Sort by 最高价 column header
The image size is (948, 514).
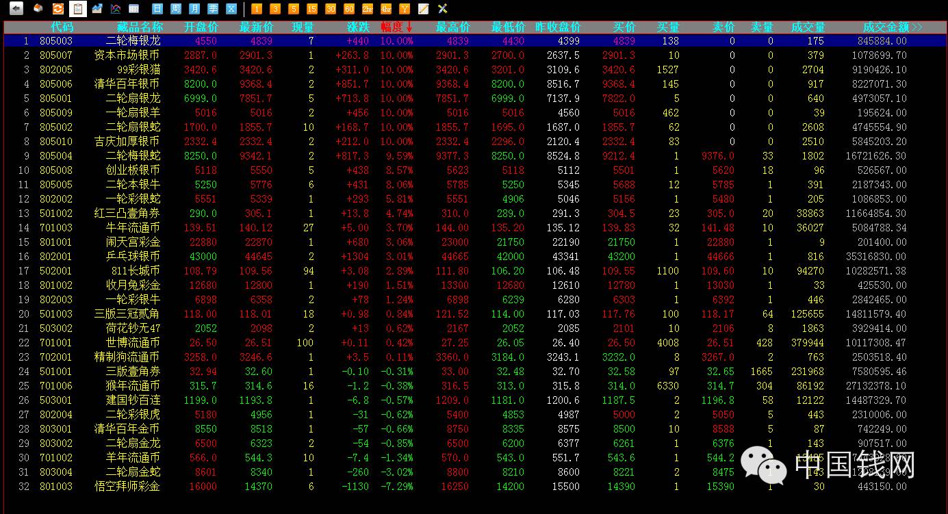point(453,27)
